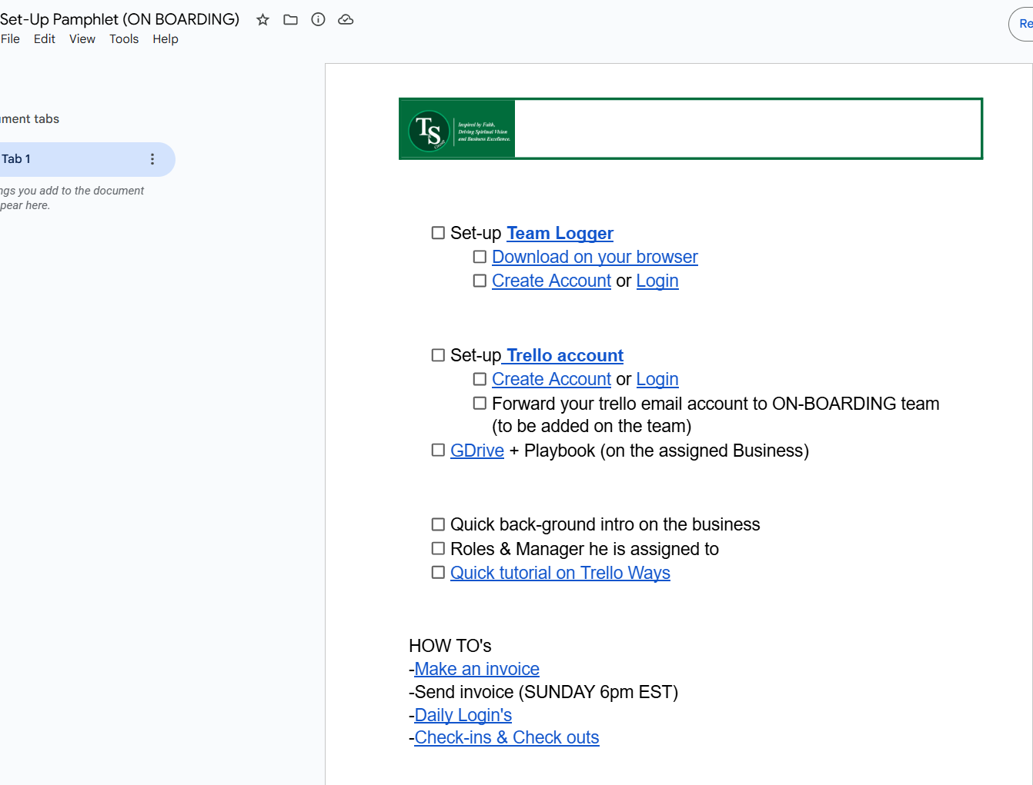Check Quick back-ground intro checkbox
Screen dimensions: 1033x785
[438, 524]
